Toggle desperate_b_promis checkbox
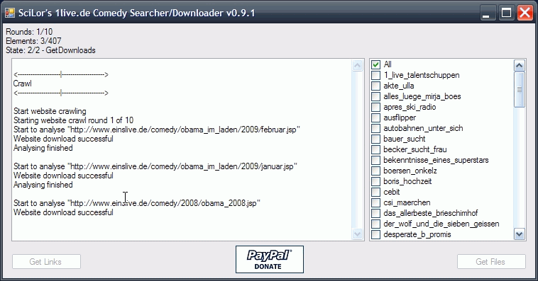The width and height of the screenshot is (538, 281). pos(376,234)
